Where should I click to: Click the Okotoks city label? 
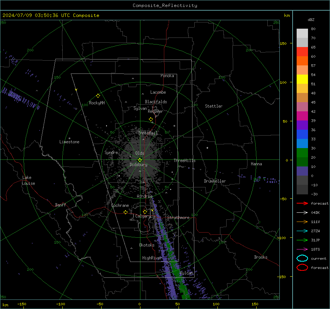coord(147,245)
